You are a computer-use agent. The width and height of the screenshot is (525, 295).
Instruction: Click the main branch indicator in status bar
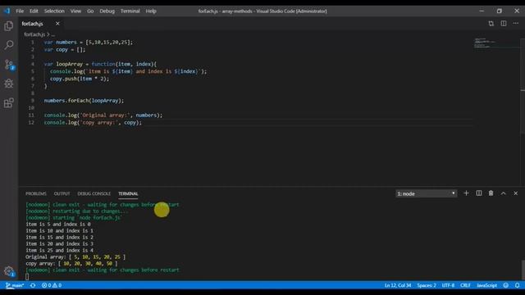coord(15,285)
